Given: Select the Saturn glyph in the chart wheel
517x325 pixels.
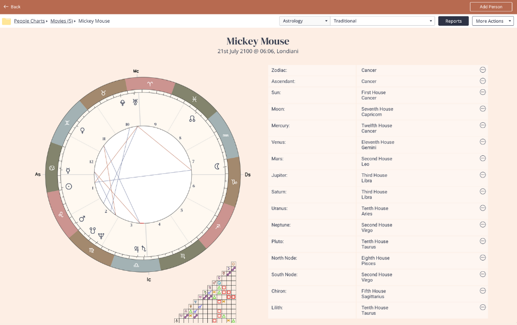Looking at the screenshot, I should click(144, 249).
